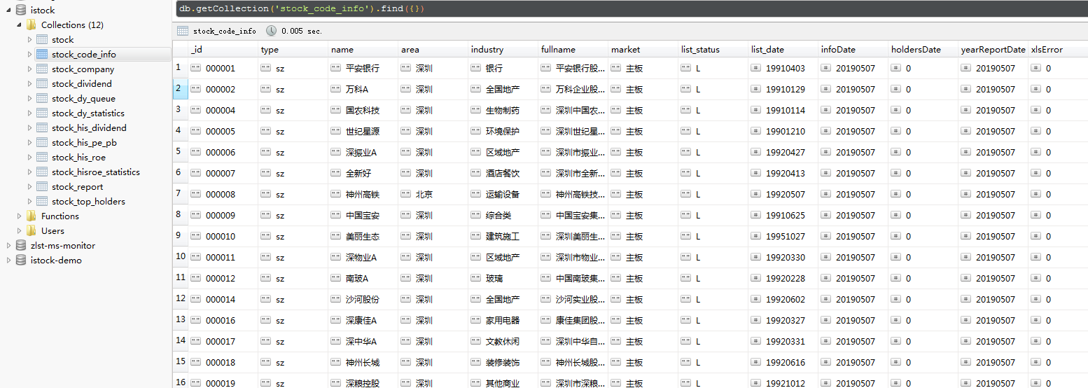1088x388 pixels.
Task: Click the istock-demo database icon
Action: pyautogui.click(x=20, y=260)
